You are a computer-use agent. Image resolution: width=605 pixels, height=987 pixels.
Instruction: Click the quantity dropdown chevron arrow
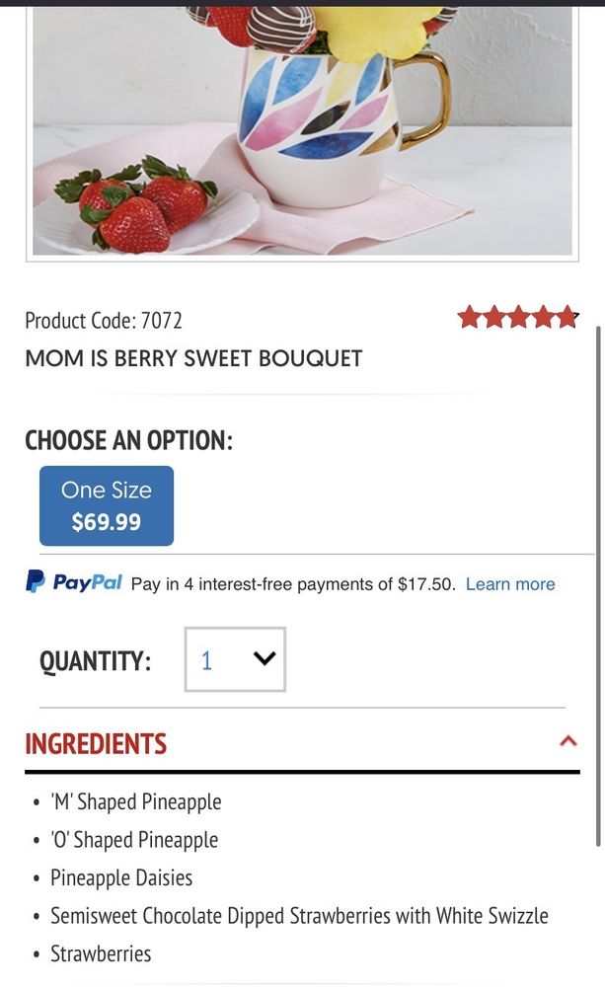point(265,658)
